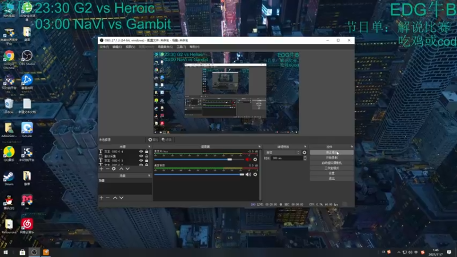
Task: Pop out Scenes dock with header icon
Action: click(x=149, y=176)
